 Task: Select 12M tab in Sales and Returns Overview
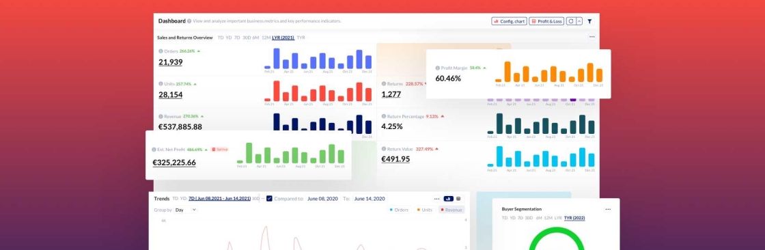tap(266, 38)
